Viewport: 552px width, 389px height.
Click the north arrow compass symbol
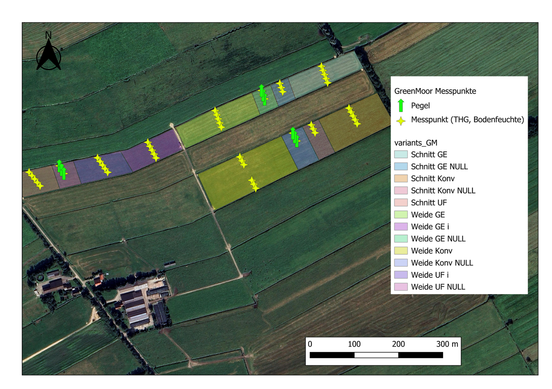(x=48, y=53)
